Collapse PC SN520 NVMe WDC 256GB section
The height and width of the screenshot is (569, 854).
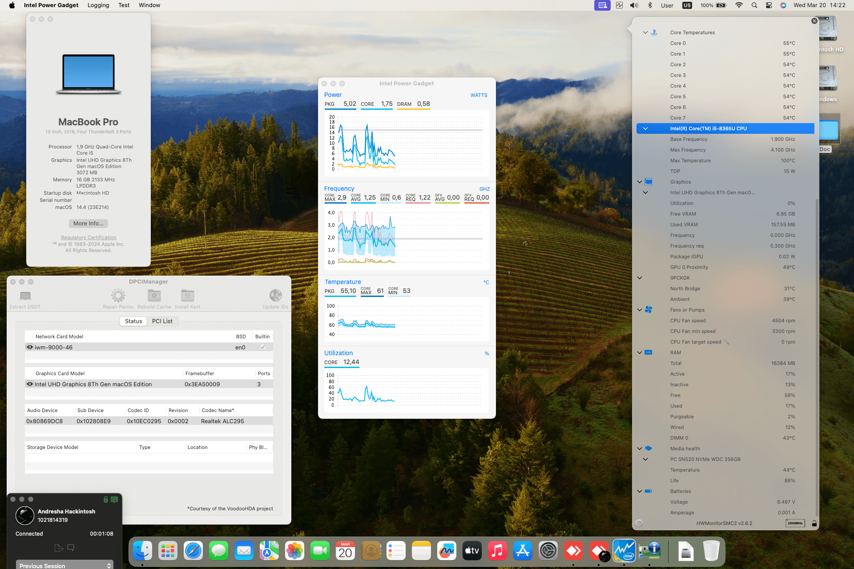coord(645,459)
